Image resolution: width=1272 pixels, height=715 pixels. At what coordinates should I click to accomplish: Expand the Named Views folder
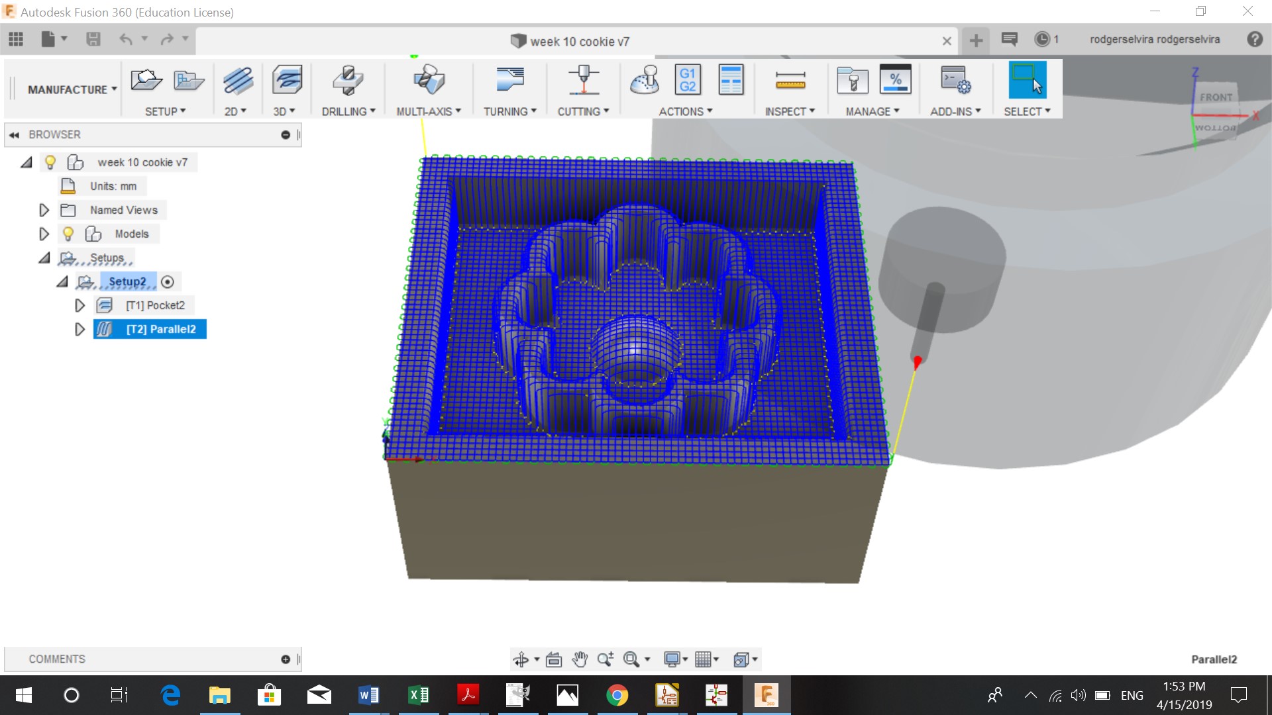44,211
